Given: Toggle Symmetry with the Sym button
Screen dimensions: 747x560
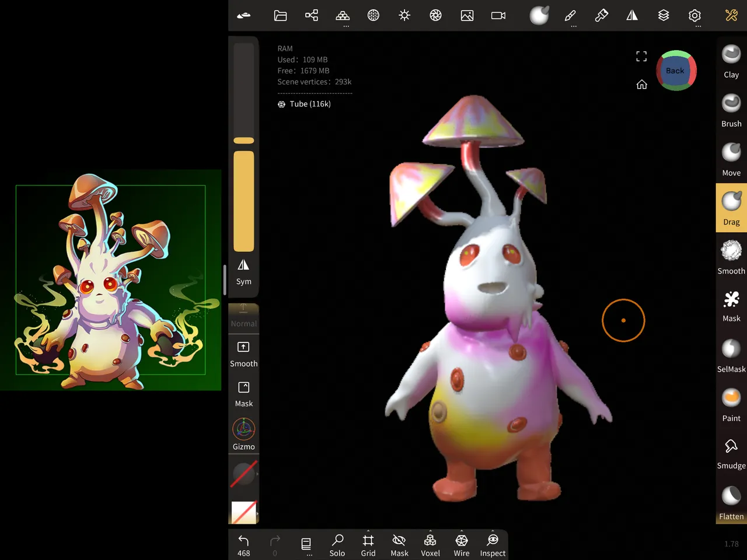Looking at the screenshot, I should (244, 272).
